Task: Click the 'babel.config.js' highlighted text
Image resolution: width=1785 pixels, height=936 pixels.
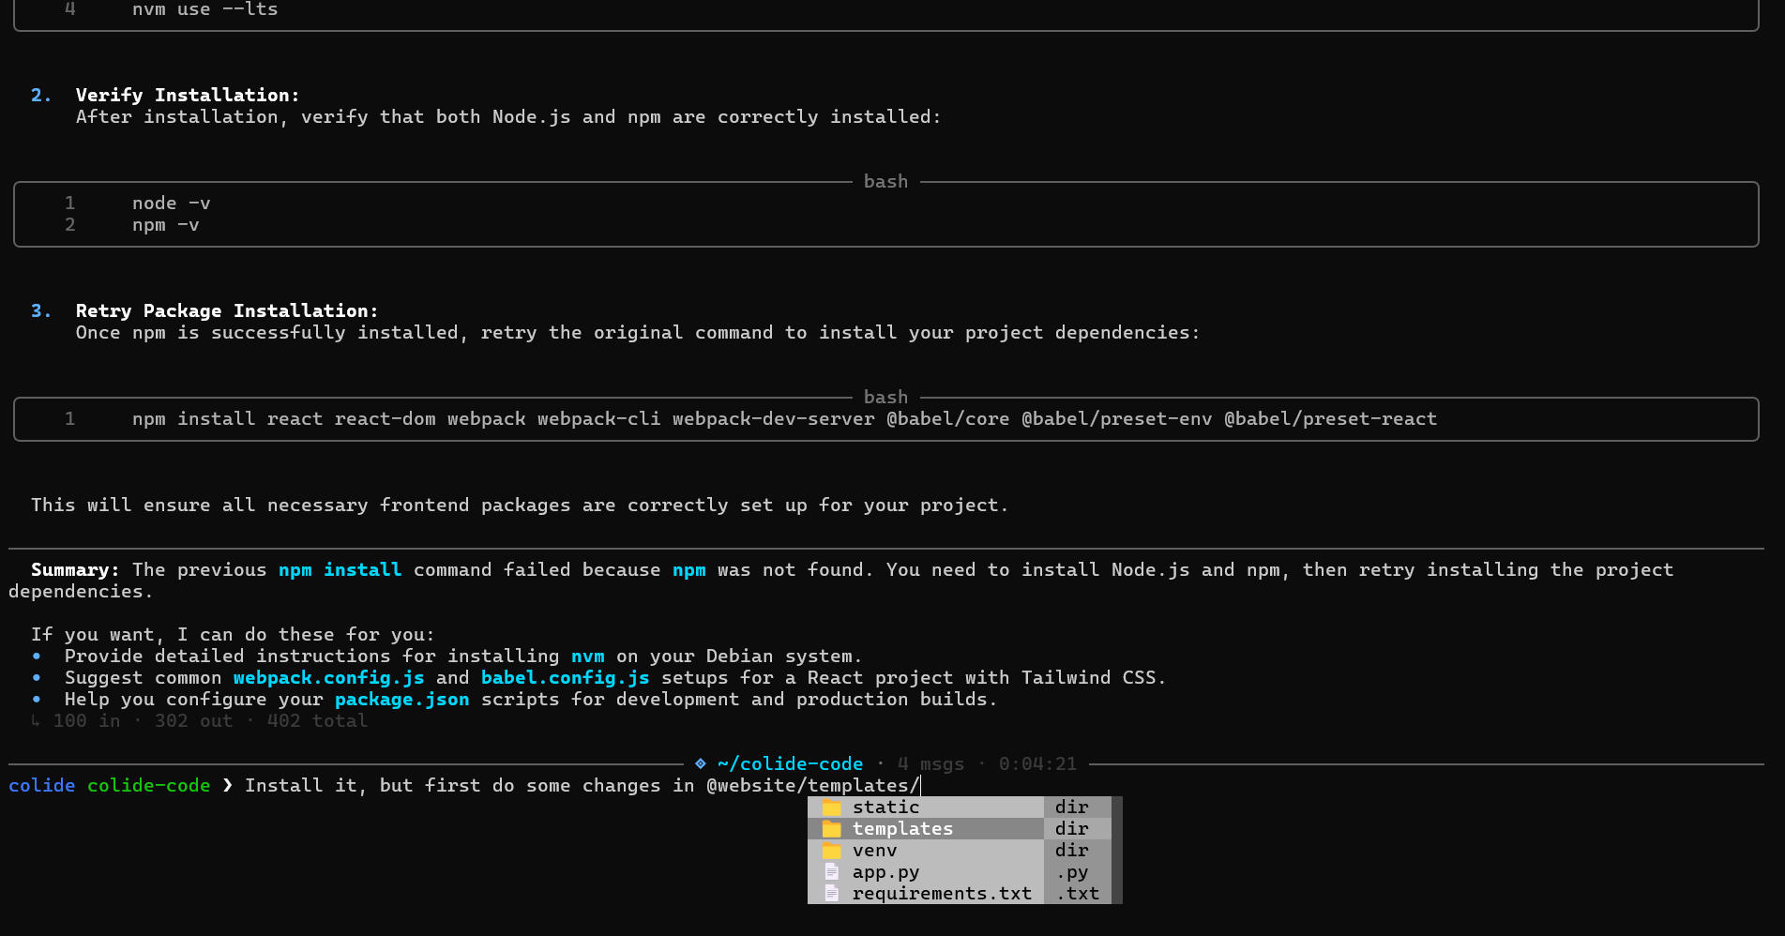Action: tap(566, 678)
